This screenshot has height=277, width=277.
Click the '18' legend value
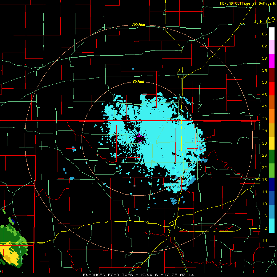(x=264, y=180)
